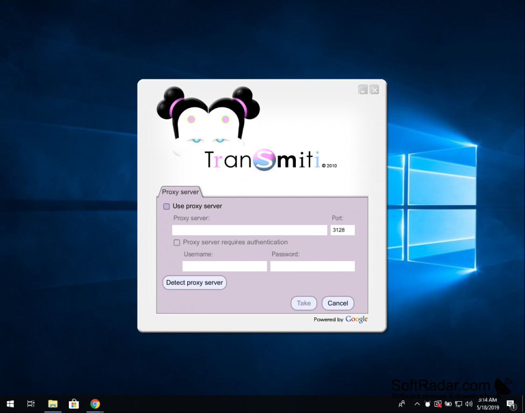Open the volume control in tray
This screenshot has width=525, height=413.
[469, 404]
